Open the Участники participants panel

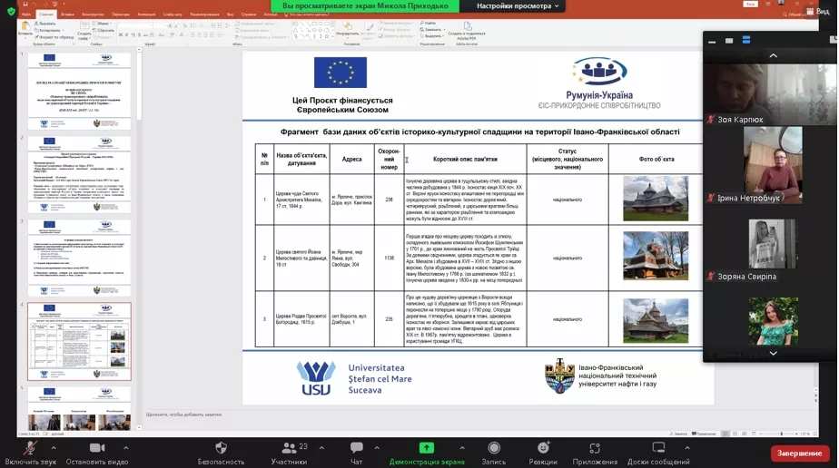(x=289, y=448)
